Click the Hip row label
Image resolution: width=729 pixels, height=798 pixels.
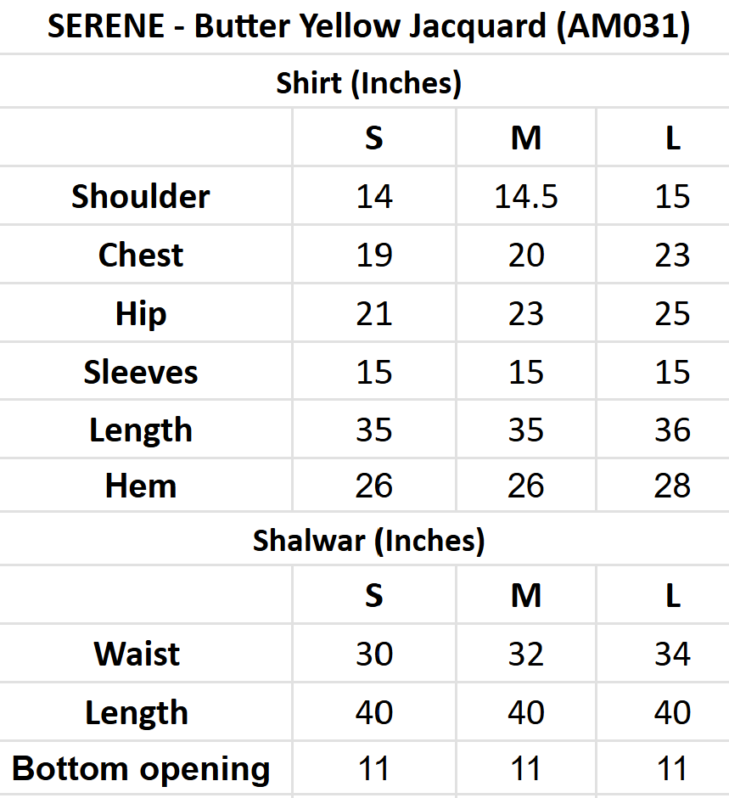pyautogui.click(x=140, y=313)
